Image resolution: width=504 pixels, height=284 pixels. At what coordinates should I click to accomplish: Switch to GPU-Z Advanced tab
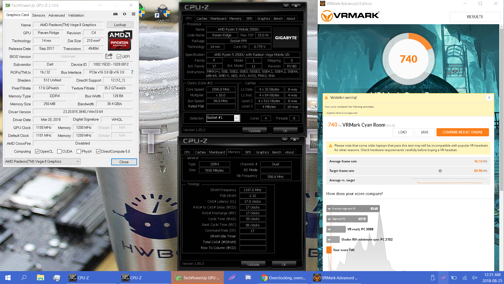(x=56, y=15)
